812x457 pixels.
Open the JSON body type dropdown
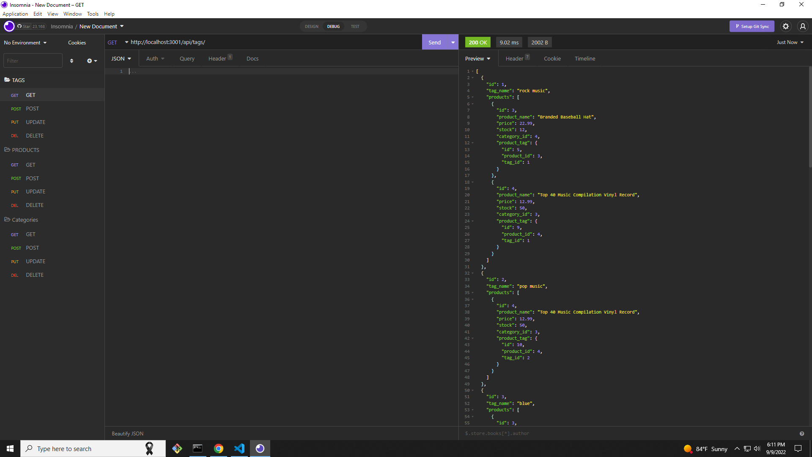pos(121,58)
